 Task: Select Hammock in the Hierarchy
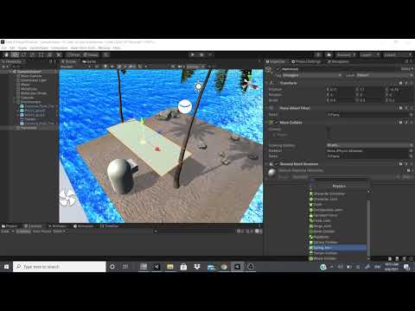pyautogui.click(x=29, y=128)
